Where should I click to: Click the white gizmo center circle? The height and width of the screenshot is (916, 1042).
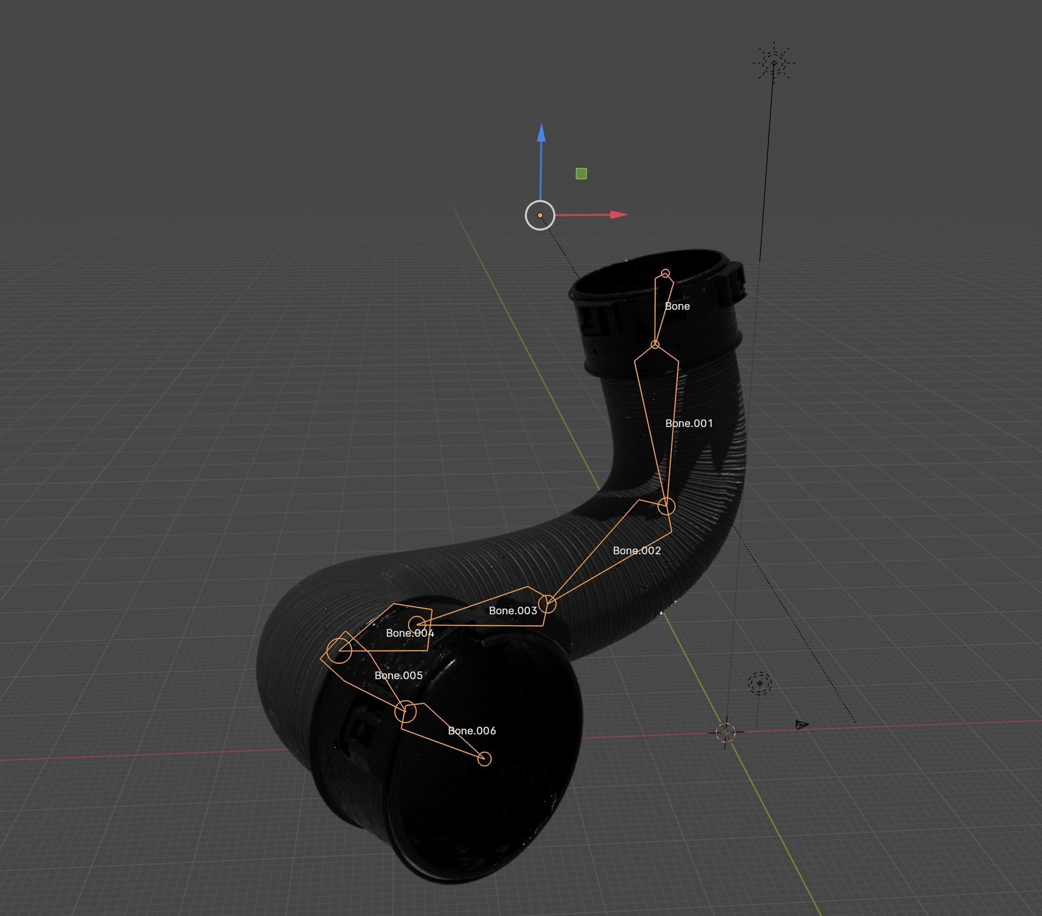(x=540, y=215)
